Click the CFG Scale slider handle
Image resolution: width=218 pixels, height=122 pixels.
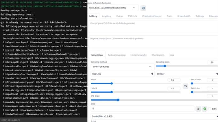point(118,100)
